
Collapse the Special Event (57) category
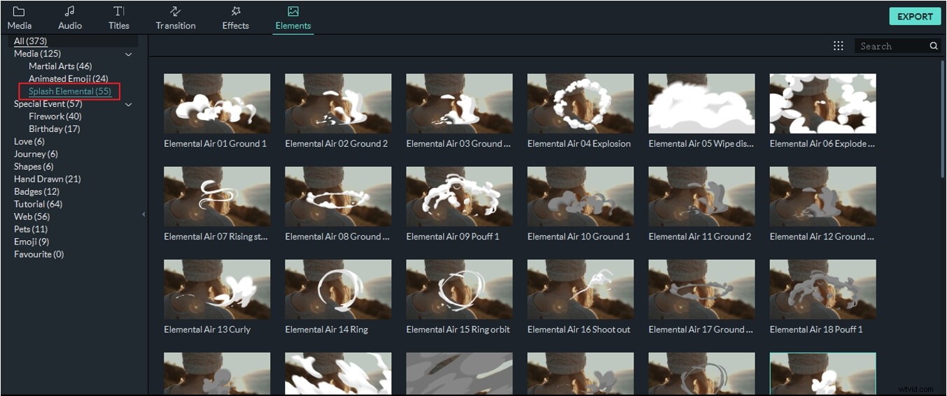click(129, 104)
